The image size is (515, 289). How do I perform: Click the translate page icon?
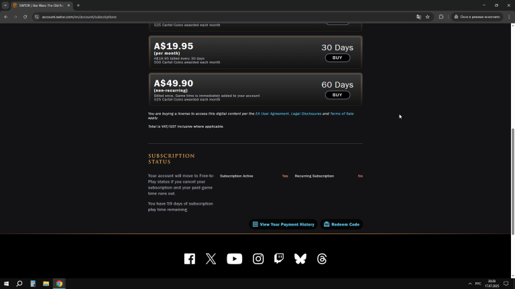pos(418,17)
